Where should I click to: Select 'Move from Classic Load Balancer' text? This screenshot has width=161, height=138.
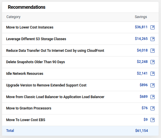tap(32, 97)
